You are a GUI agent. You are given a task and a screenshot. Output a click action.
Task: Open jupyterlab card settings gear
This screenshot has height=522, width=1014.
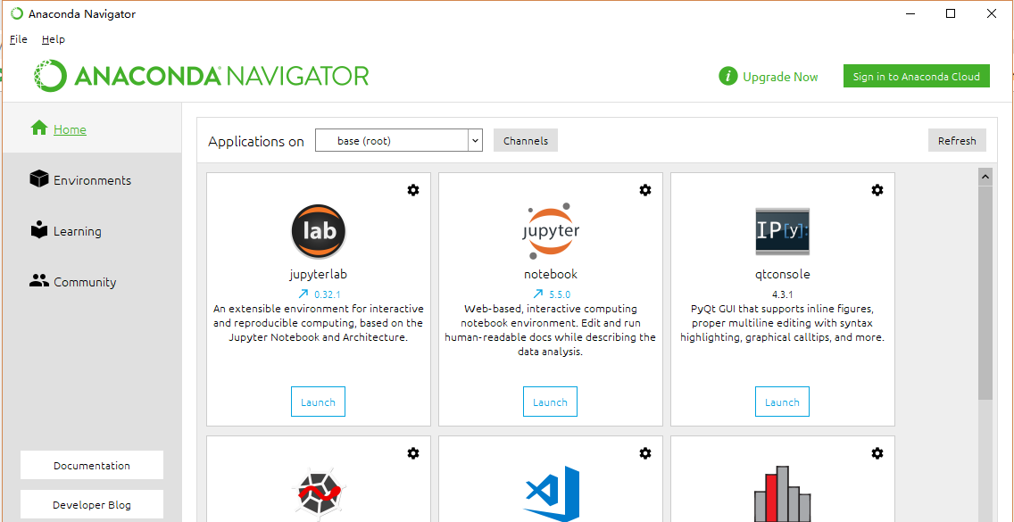pyautogui.click(x=413, y=189)
